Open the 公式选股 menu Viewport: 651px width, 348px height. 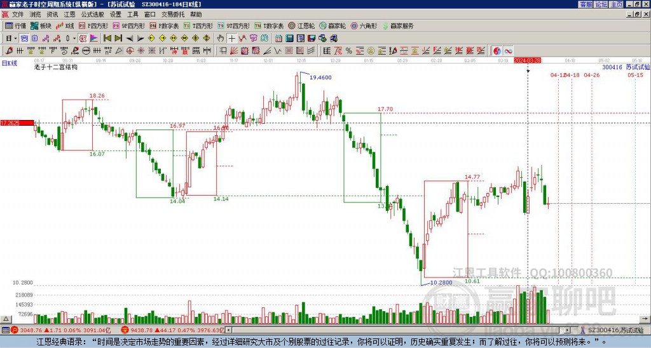point(92,15)
